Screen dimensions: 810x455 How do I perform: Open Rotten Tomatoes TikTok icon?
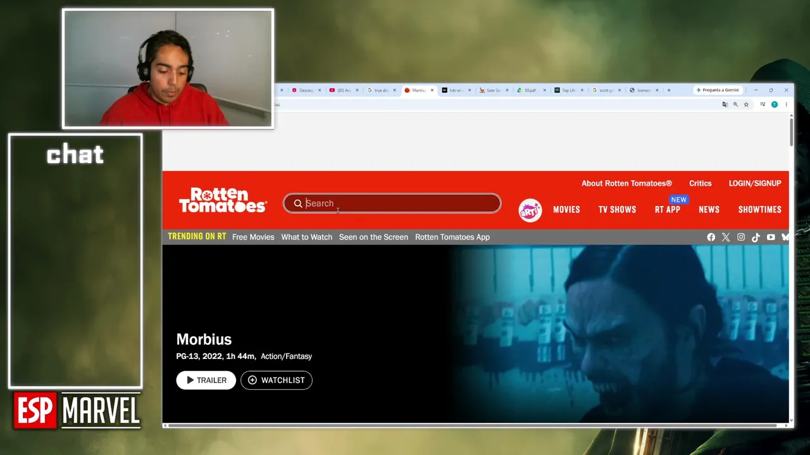click(x=756, y=237)
